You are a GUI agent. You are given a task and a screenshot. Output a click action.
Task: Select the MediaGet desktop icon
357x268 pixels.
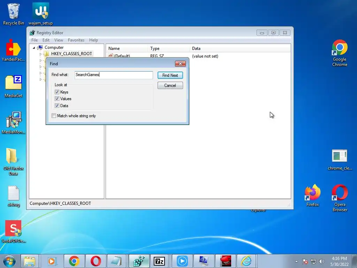13,86
